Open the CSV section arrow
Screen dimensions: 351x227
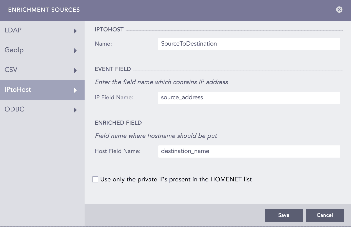click(75, 70)
